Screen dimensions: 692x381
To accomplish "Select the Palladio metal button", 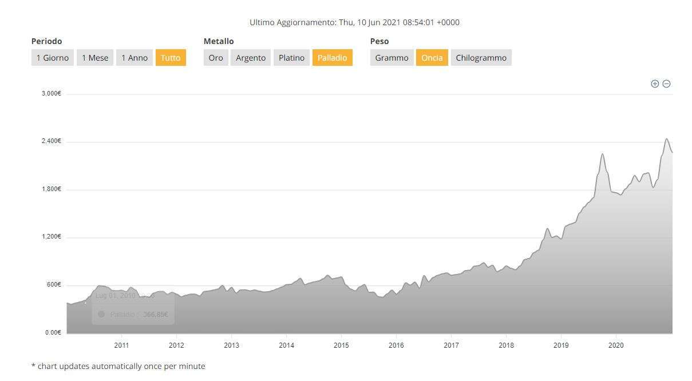I will (x=332, y=58).
